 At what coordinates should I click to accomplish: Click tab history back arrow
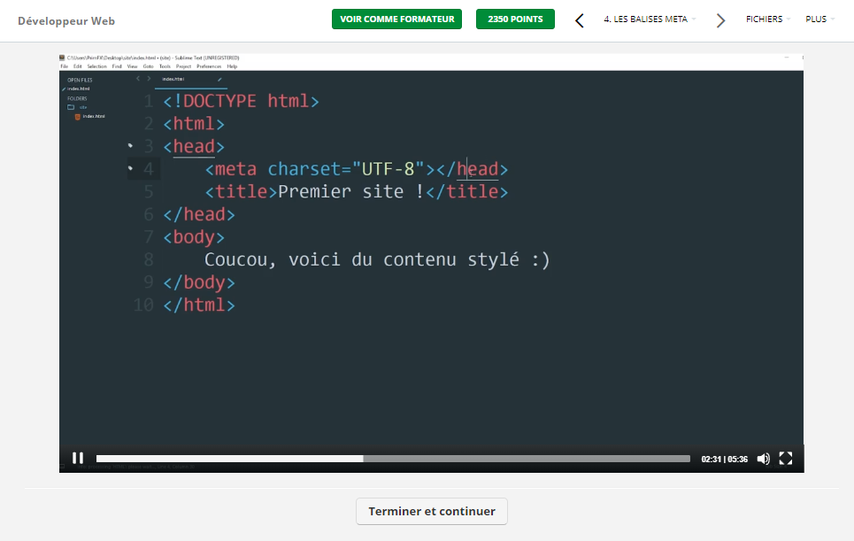tap(138, 79)
